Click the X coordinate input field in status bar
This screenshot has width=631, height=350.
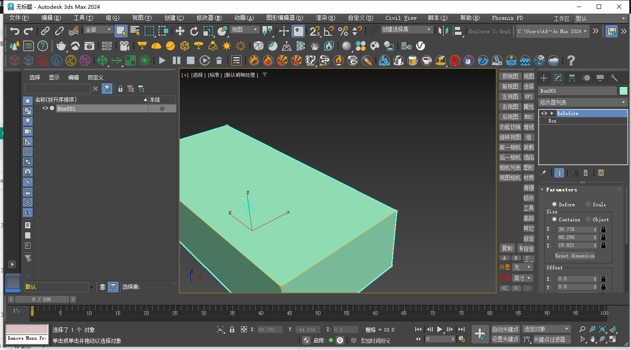(269, 329)
